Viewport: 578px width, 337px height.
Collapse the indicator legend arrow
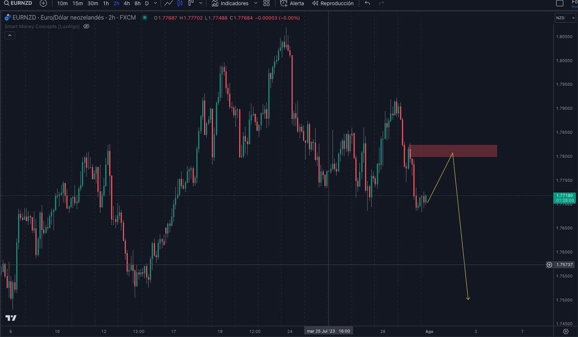[10, 35]
